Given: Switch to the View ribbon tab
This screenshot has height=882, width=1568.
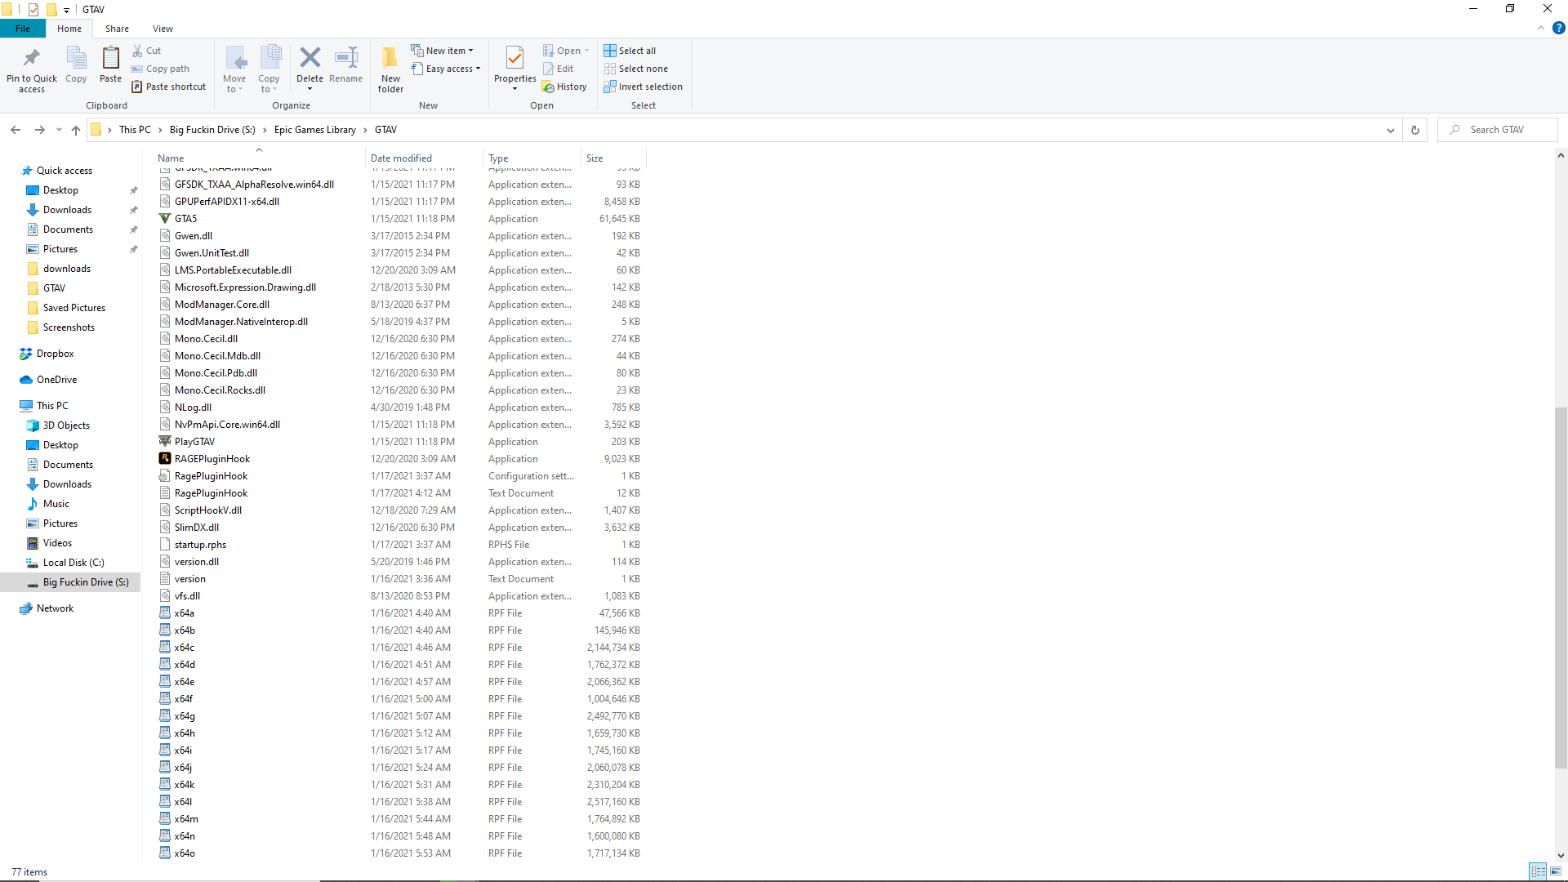Looking at the screenshot, I should (x=163, y=29).
